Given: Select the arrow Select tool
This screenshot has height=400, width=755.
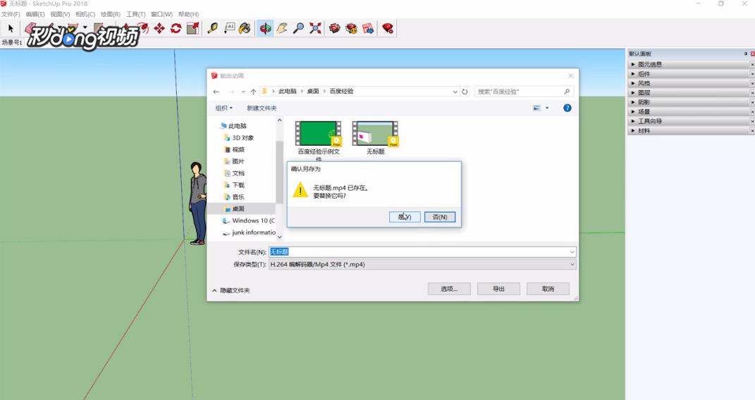Looking at the screenshot, I should click(x=11, y=28).
